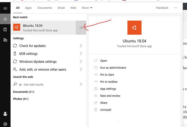The width and height of the screenshot is (187, 127).
Task: Click the large Ubuntu 18.04 orange logo
Action: pos(134,28)
